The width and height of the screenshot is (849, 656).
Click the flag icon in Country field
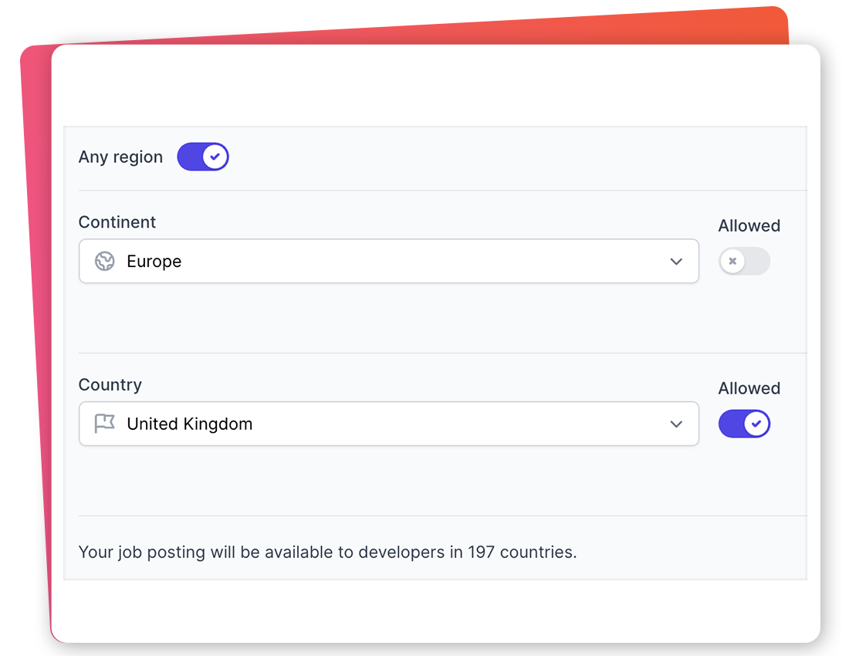104,424
